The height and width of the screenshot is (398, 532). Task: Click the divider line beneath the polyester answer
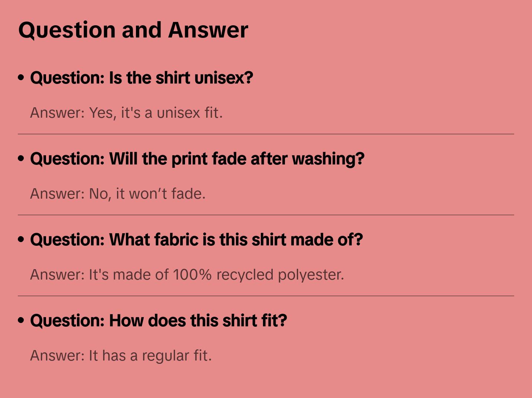point(266,296)
